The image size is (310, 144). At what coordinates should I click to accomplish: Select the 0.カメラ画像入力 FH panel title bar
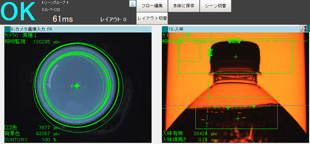[x=77, y=29]
